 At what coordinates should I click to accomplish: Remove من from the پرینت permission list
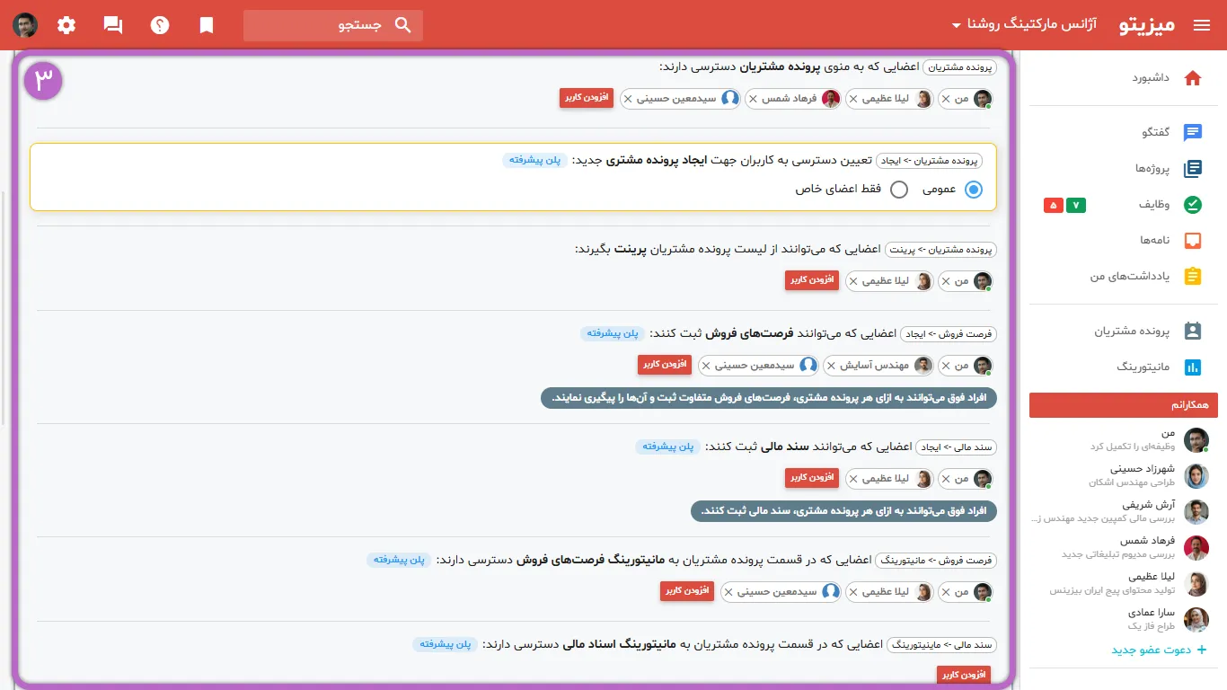pyautogui.click(x=946, y=281)
